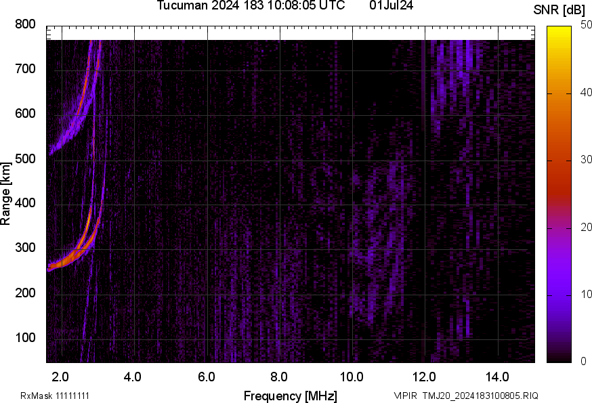Click colorbar tick value '0'
Image resolution: width=592 pixels, height=403 pixels.
[x=583, y=362]
